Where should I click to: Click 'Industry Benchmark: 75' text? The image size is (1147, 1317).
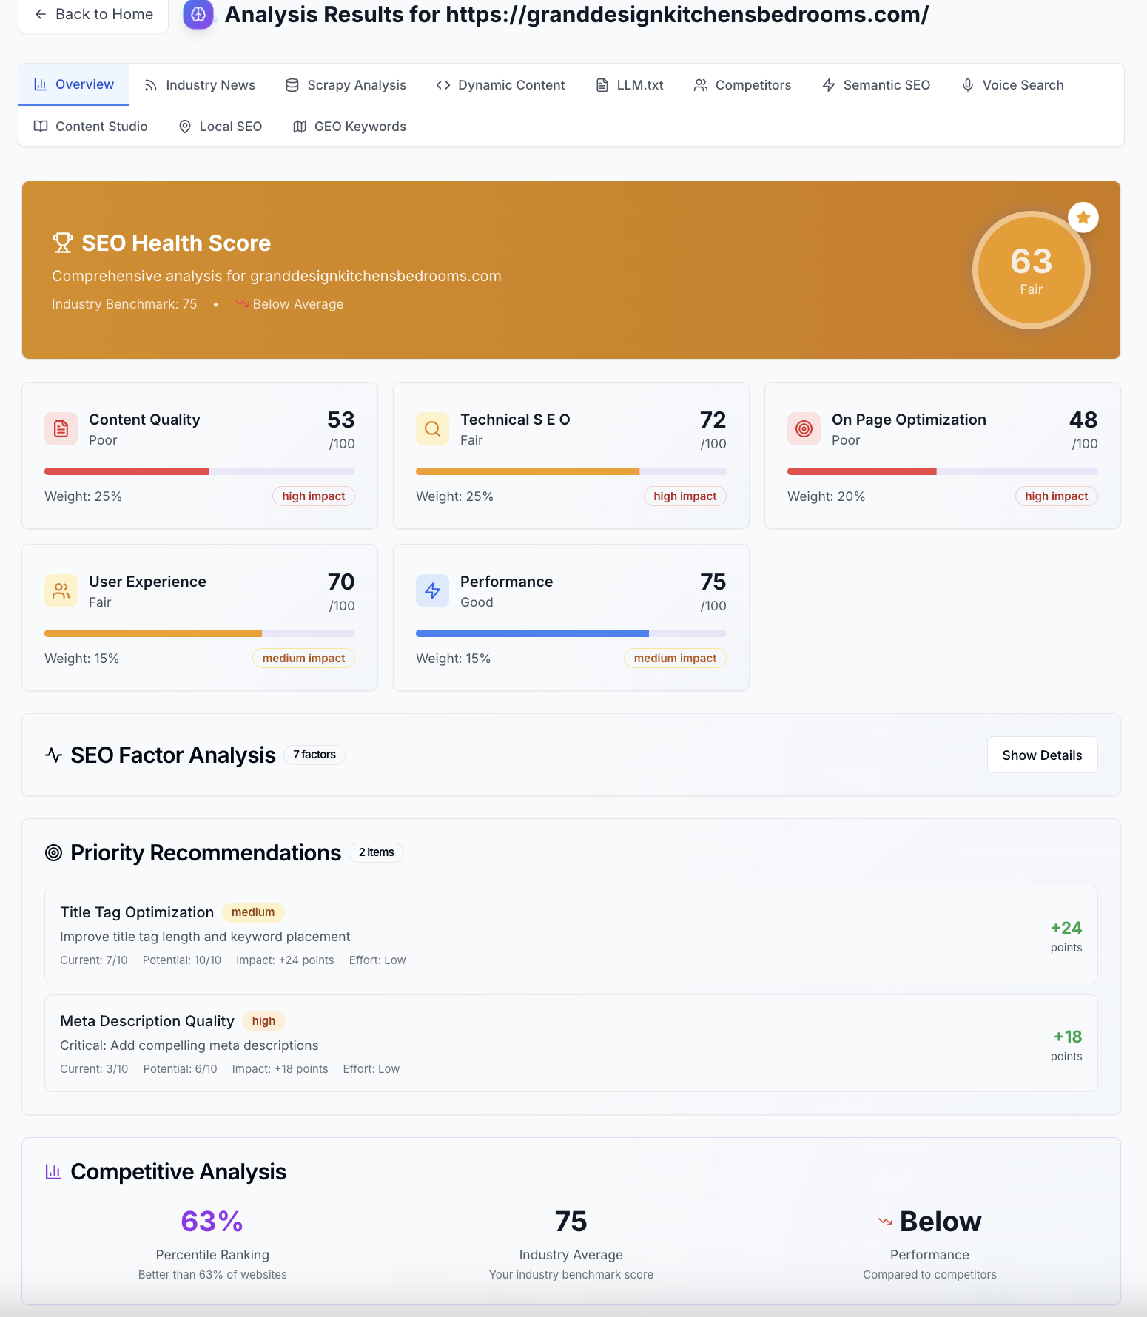coord(124,304)
